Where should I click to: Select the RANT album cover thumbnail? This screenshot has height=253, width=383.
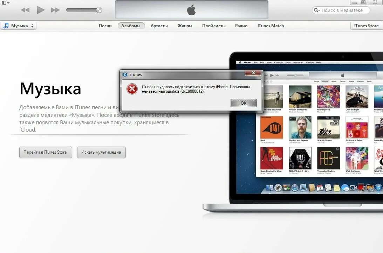(x=271, y=127)
